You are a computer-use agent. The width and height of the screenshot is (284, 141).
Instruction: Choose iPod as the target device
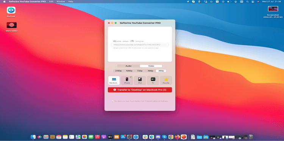(140, 80)
